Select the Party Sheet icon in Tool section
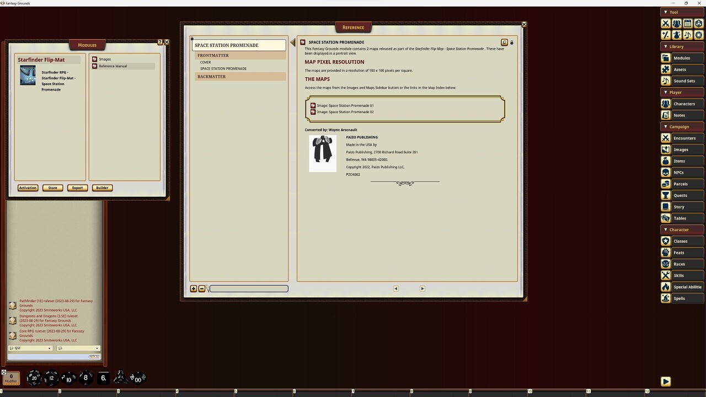The image size is (706, 397). click(x=676, y=23)
